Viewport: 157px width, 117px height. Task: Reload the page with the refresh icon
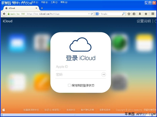click(92, 14)
